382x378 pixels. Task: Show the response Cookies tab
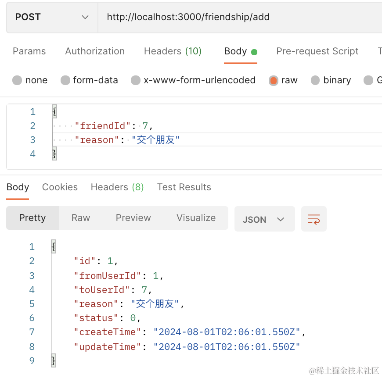tap(60, 187)
